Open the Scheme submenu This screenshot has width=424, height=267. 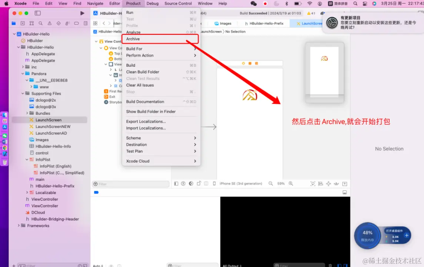coord(161,138)
